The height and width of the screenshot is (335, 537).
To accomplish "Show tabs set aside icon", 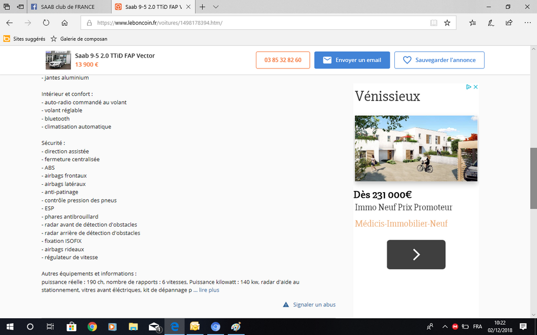I will click(6, 7).
